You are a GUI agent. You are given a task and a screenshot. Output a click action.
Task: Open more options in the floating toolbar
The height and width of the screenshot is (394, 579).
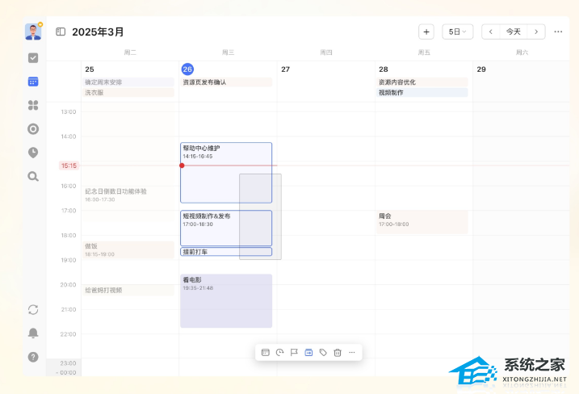pyautogui.click(x=351, y=352)
